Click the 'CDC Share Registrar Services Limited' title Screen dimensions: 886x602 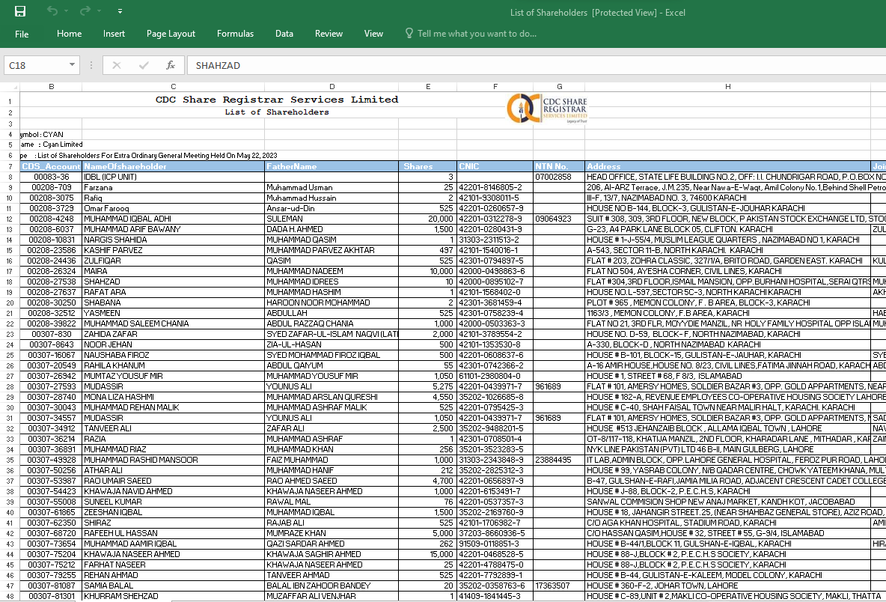(277, 100)
